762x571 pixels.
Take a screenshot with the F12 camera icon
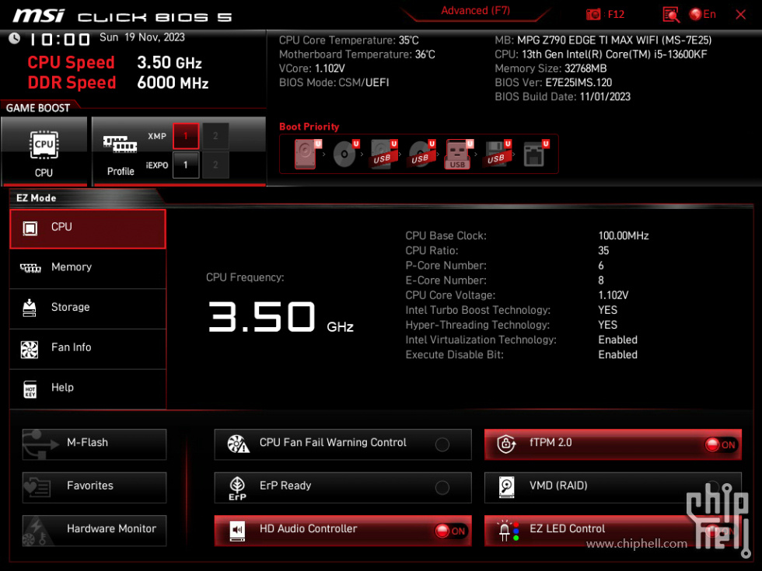tap(592, 15)
